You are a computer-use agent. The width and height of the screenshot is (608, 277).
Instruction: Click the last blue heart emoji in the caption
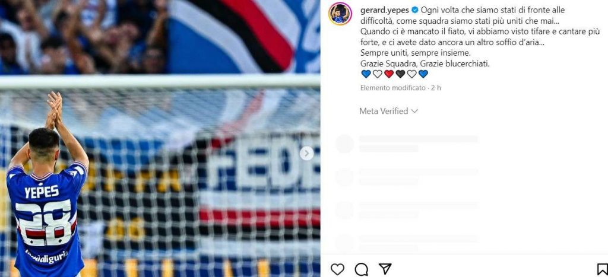(x=423, y=74)
